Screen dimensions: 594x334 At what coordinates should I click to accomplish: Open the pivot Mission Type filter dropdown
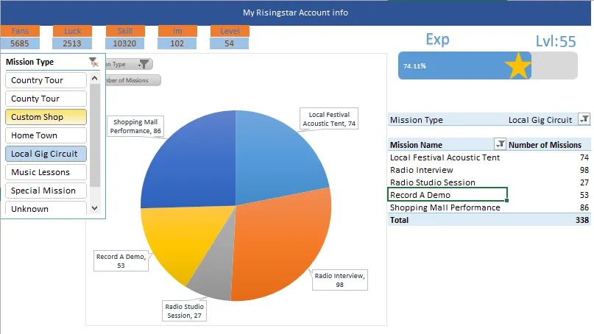pos(584,119)
